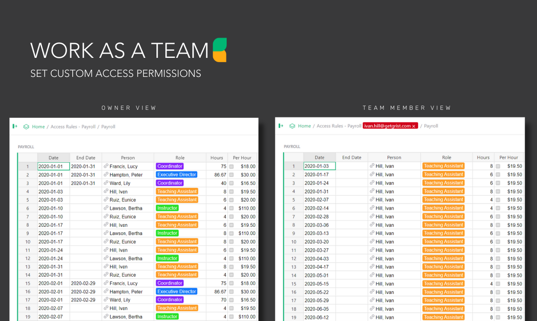Open the panel toggle icon in owner view
This screenshot has height=321, width=537.
(15, 126)
